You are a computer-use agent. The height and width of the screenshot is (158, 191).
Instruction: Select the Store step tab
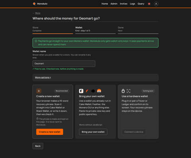[53, 30]
